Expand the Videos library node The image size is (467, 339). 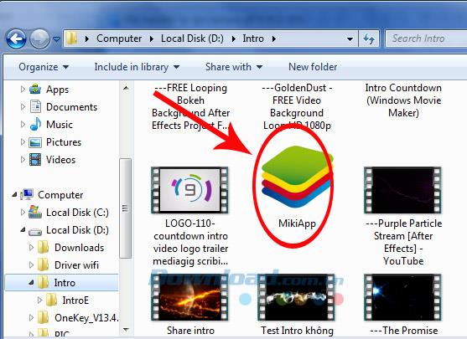pyautogui.click(x=23, y=159)
